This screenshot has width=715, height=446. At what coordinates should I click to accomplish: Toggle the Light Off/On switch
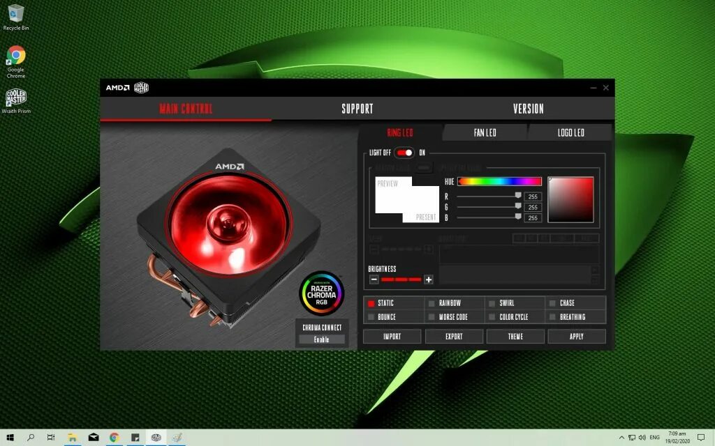coord(404,153)
